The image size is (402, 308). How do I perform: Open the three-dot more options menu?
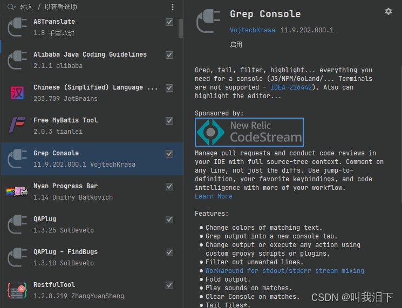[x=173, y=7]
